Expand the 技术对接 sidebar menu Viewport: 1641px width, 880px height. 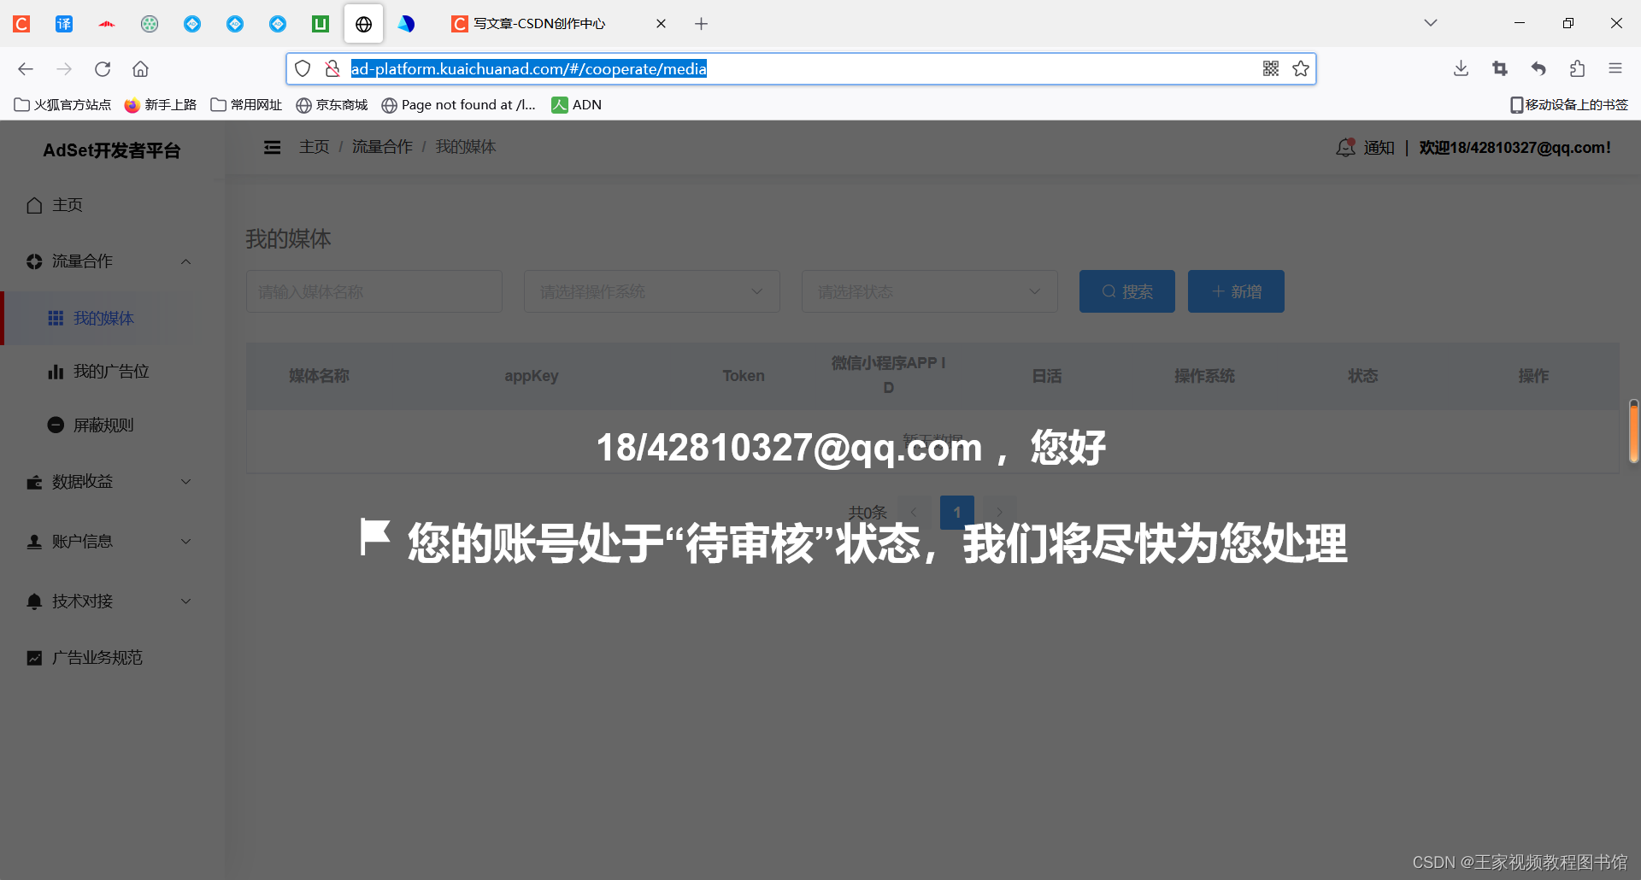[109, 601]
